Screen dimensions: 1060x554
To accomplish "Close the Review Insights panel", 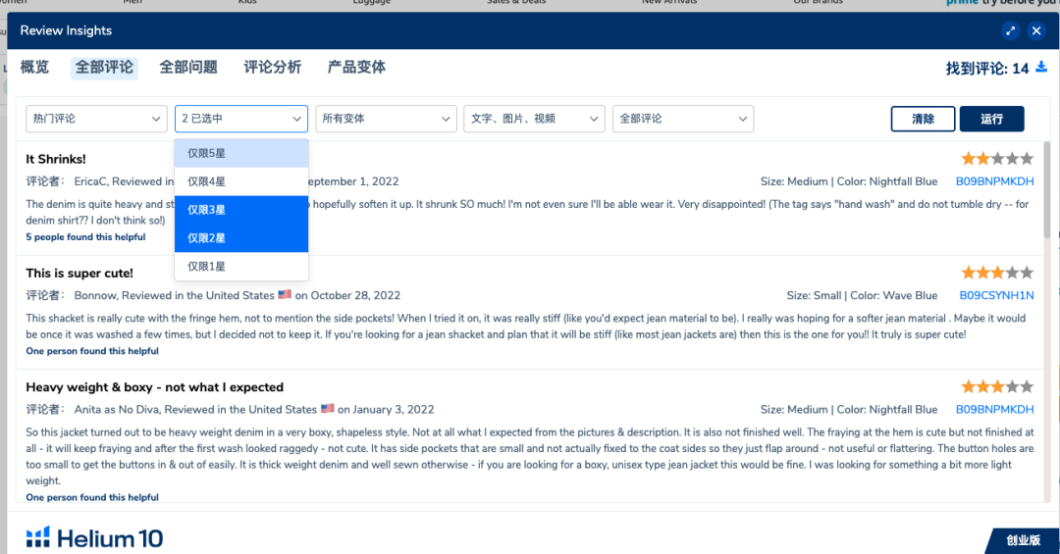I will (x=1035, y=31).
